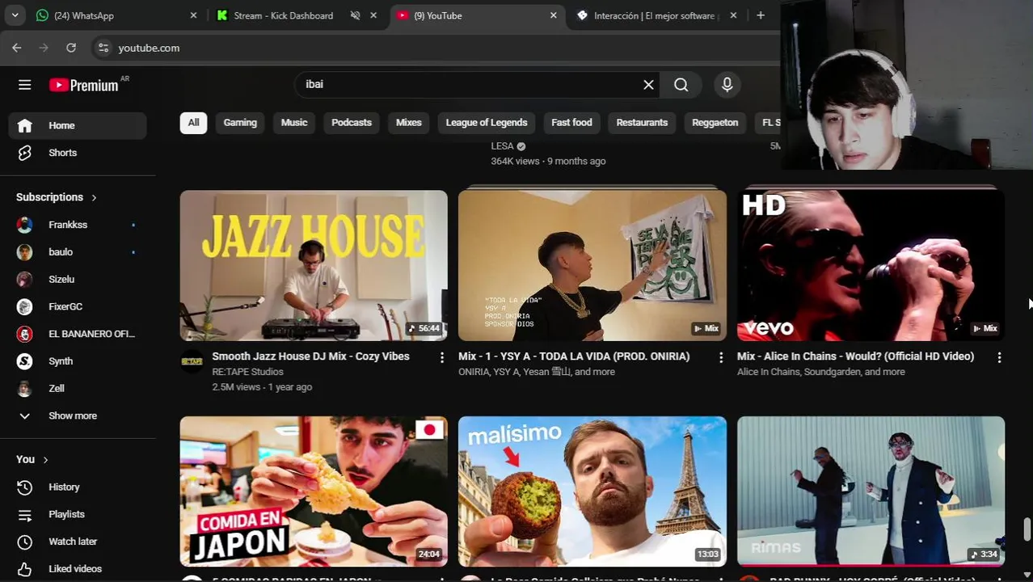The width and height of the screenshot is (1033, 582).
Task: Filter by the Gaming chip
Action: [x=240, y=123]
